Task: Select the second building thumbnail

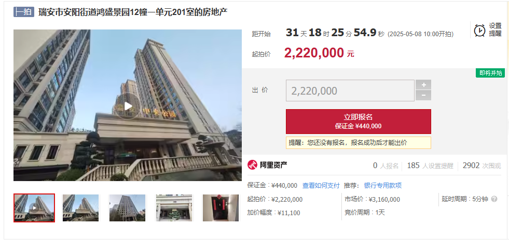Action: pyautogui.click(x=80, y=208)
